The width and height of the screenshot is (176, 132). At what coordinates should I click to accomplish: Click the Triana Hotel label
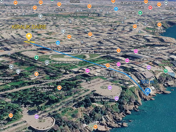[x=109, y=24]
